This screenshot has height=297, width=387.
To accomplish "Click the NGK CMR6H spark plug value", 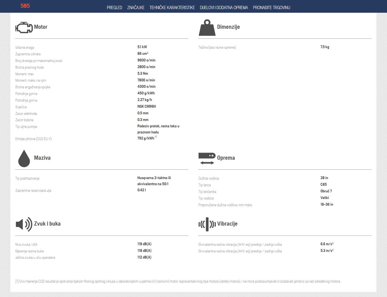I will [146, 106].
